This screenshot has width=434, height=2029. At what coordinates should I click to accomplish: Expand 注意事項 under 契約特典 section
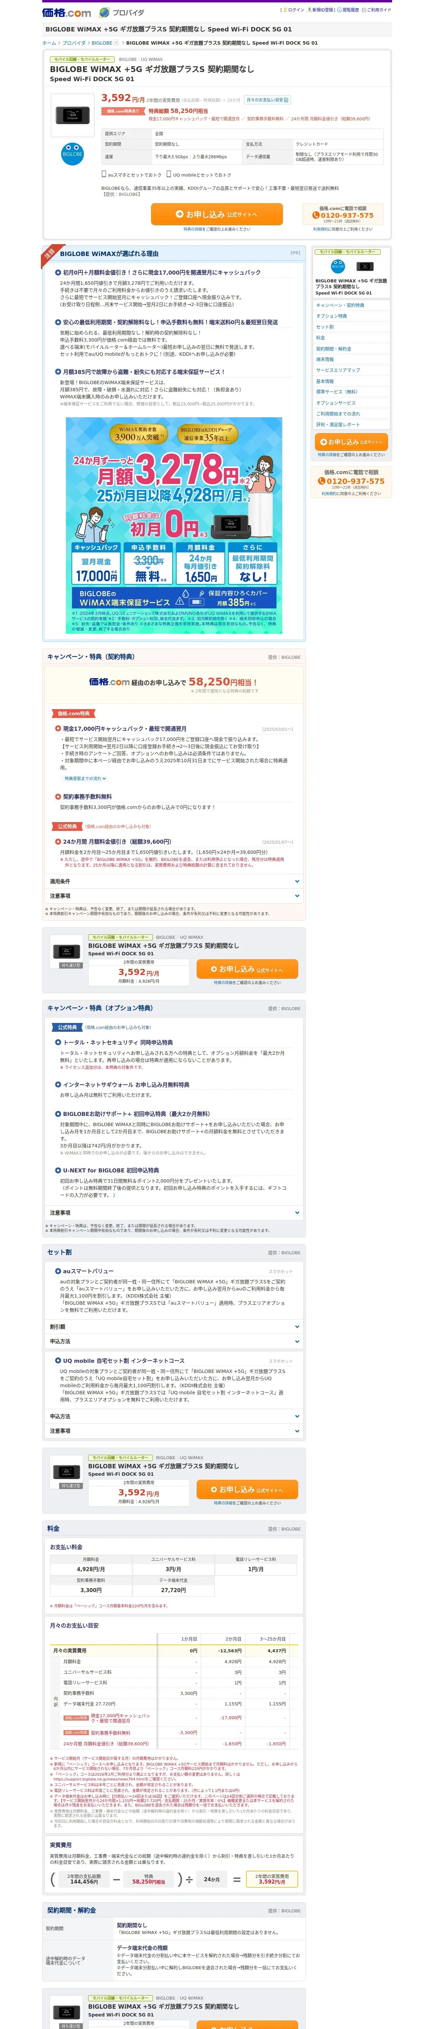pyautogui.click(x=174, y=895)
